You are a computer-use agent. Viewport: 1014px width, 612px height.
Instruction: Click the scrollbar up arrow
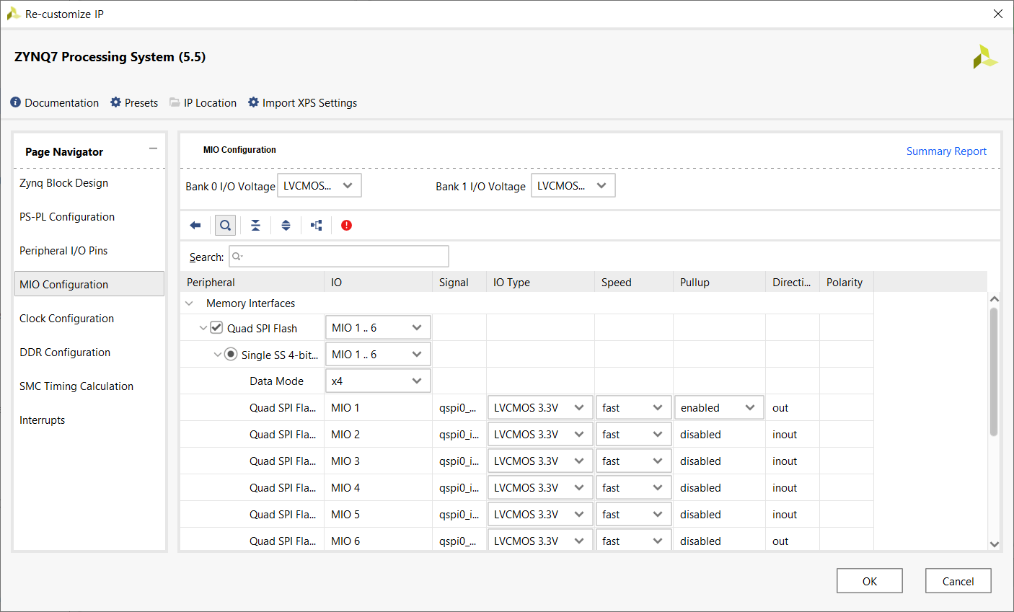(x=995, y=298)
